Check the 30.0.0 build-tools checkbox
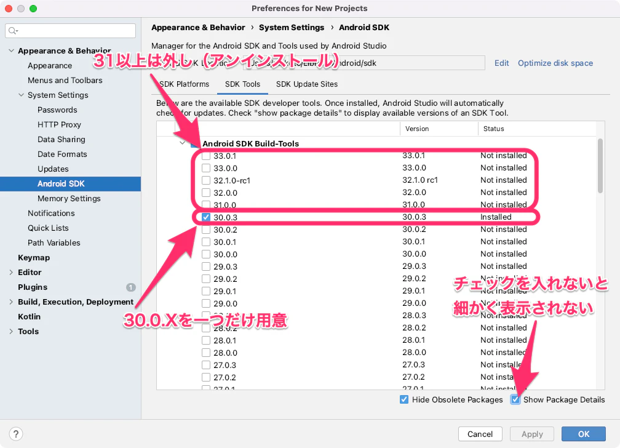This screenshot has height=448, width=620. tap(206, 254)
